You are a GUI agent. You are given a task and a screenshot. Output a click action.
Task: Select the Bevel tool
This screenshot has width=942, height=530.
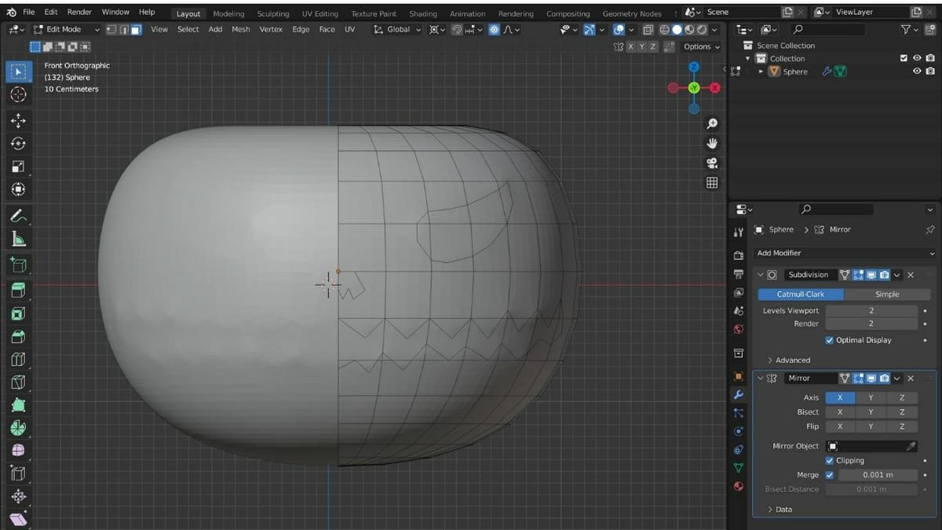[x=18, y=336]
